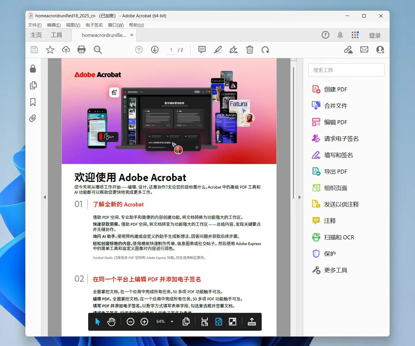Add file to starred with star icon
Viewport: 415px width, 346px height.
pos(50,50)
